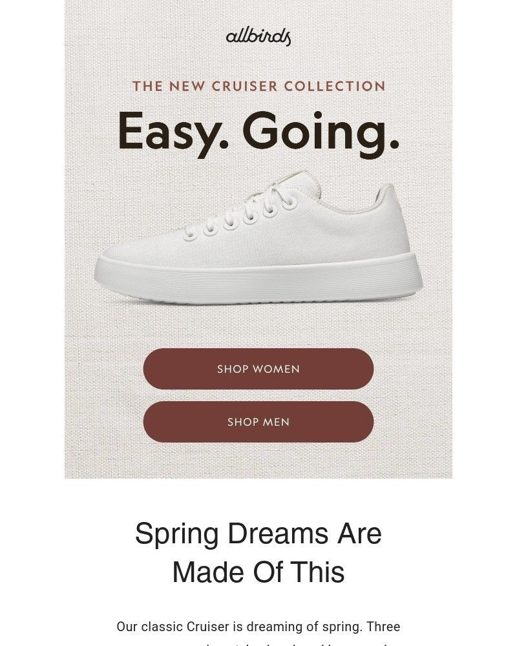Click the word "Easy." in the headline
The image size is (517, 646).
(173, 133)
